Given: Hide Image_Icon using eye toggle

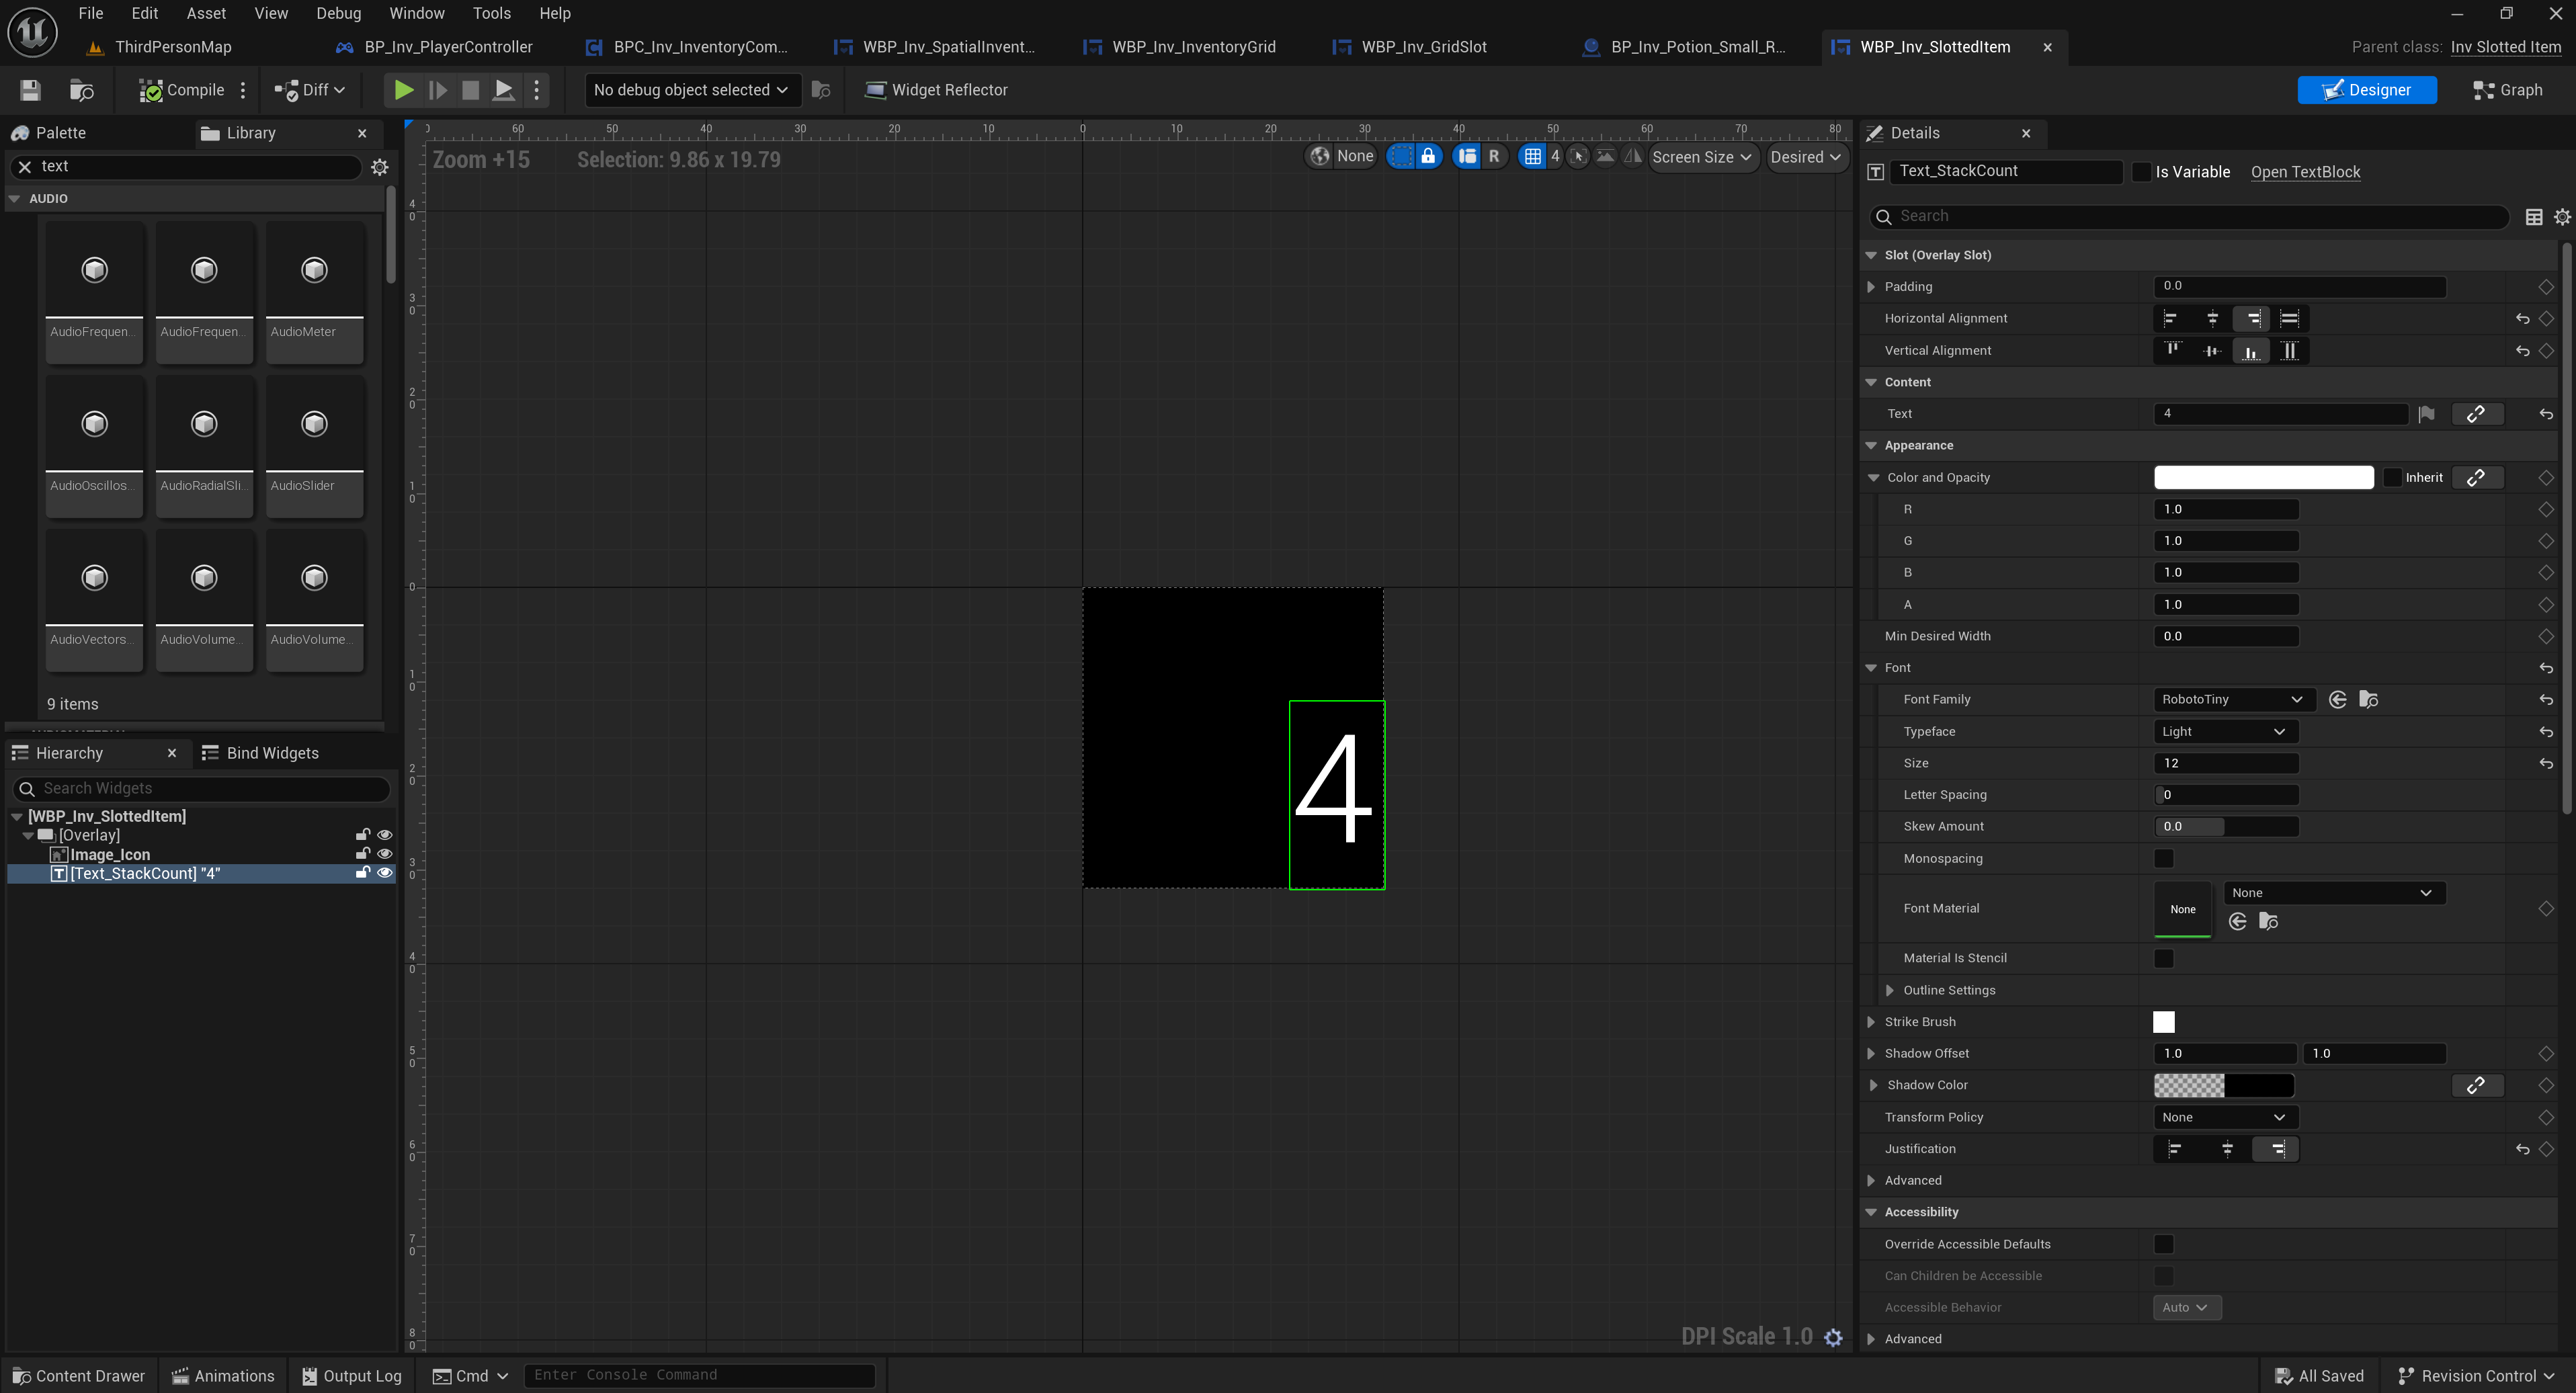Looking at the screenshot, I should 384,854.
